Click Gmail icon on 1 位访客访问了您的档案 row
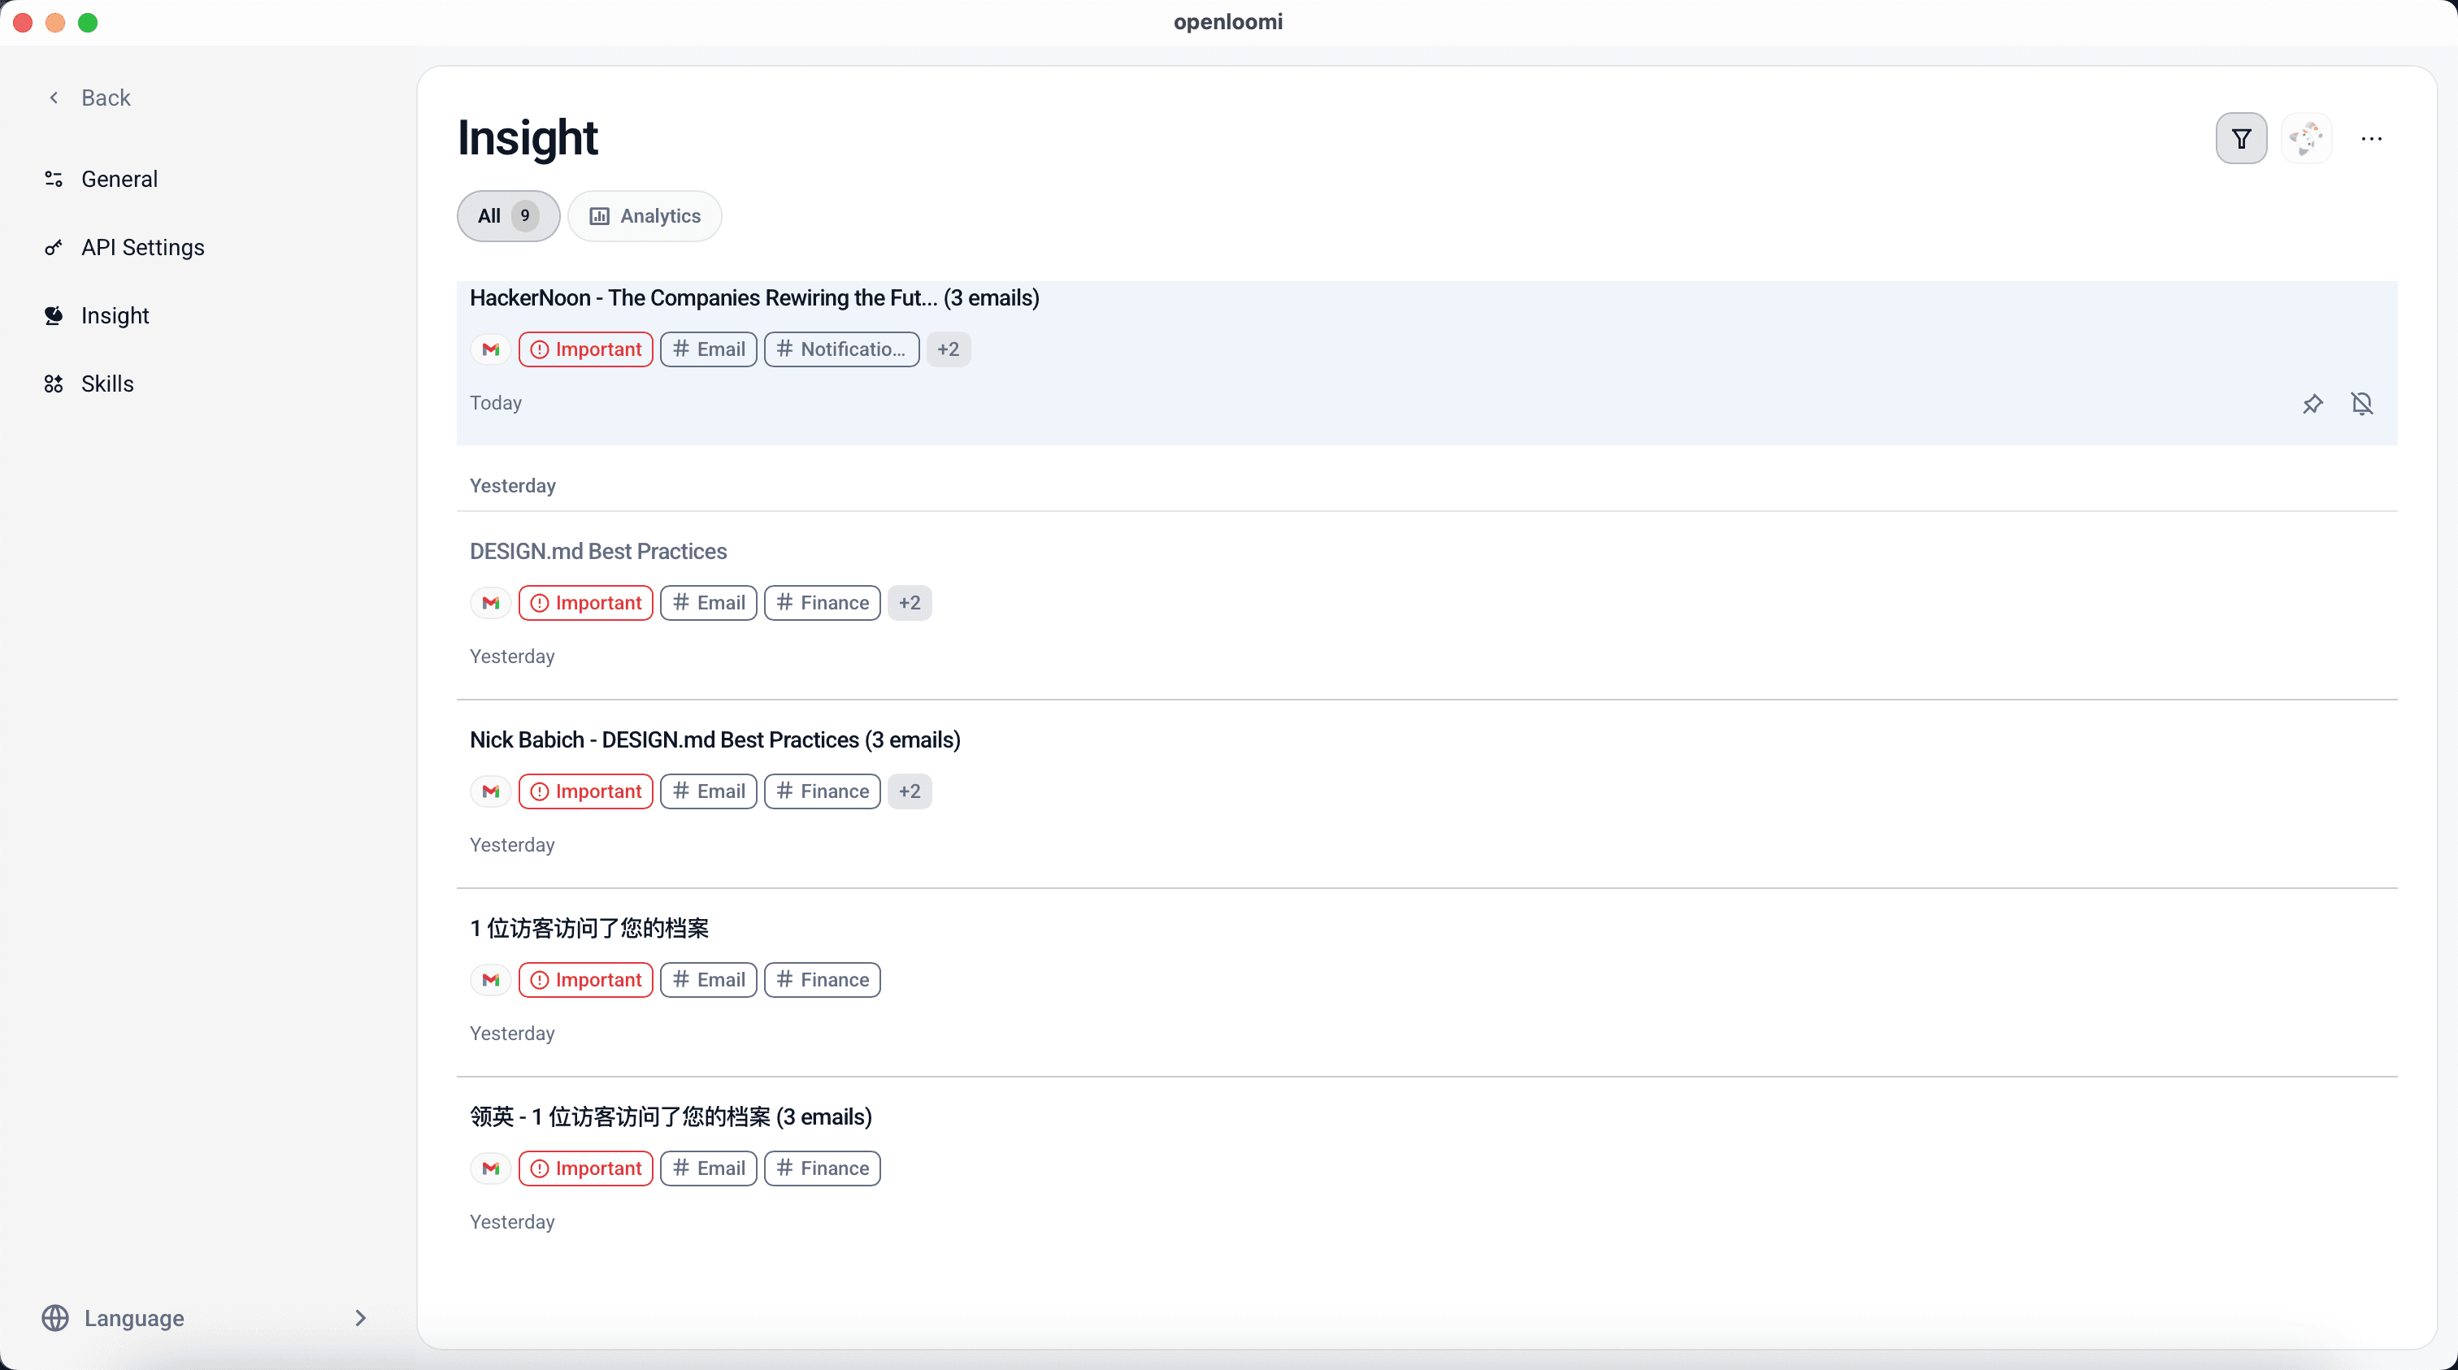Screen dimensions: 2458x1370 (492, 980)
